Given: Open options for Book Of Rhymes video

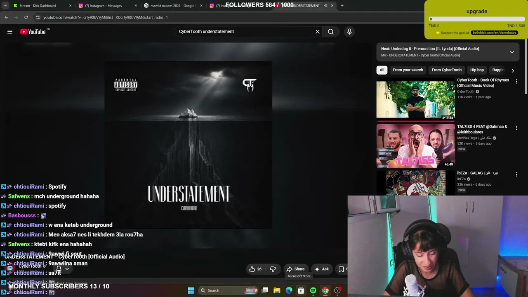Looking at the screenshot, I should click(x=516, y=82).
